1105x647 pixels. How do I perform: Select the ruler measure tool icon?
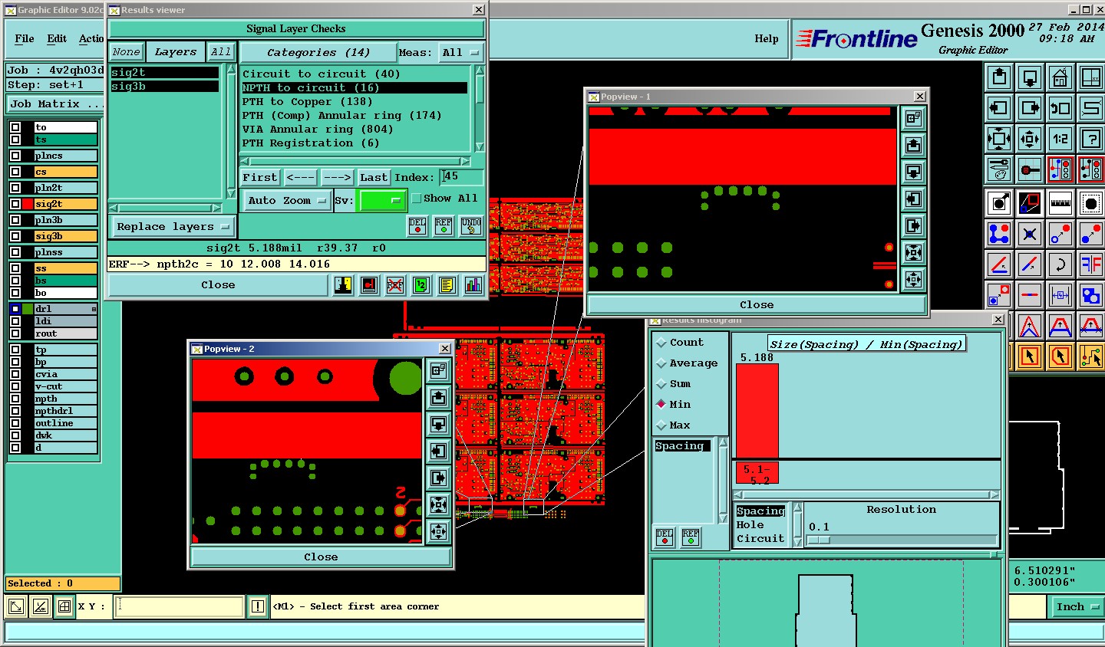(1060, 204)
